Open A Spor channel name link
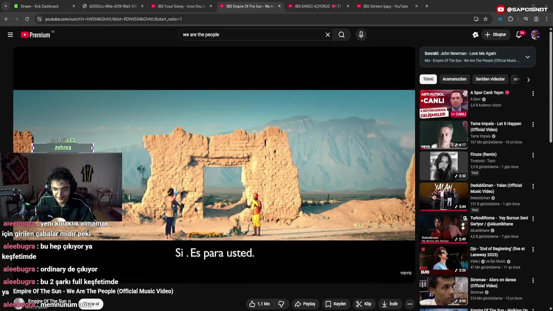This screenshot has height=311, width=553. click(475, 99)
